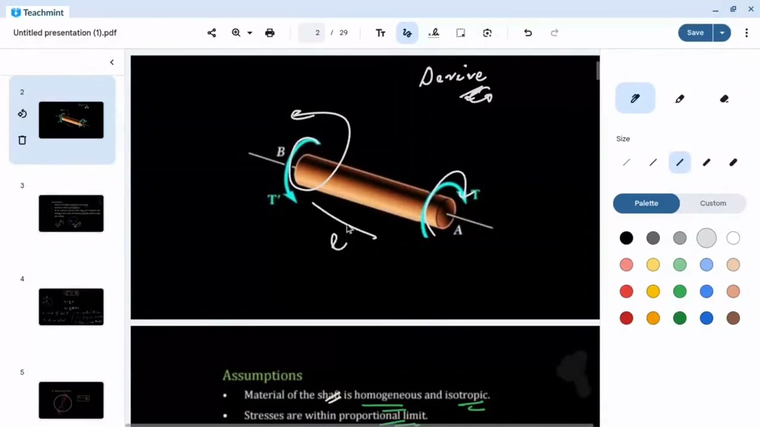760x427 pixels.
Task: Pick the medium yellow color swatch
Action: [x=653, y=291]
